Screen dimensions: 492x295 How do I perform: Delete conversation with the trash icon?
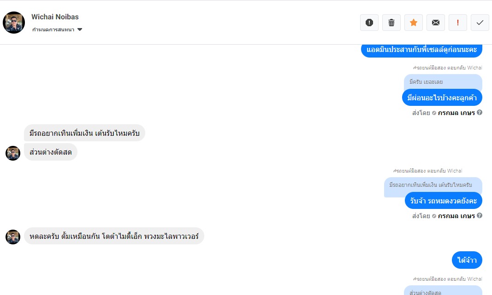[x=391, y=23]
